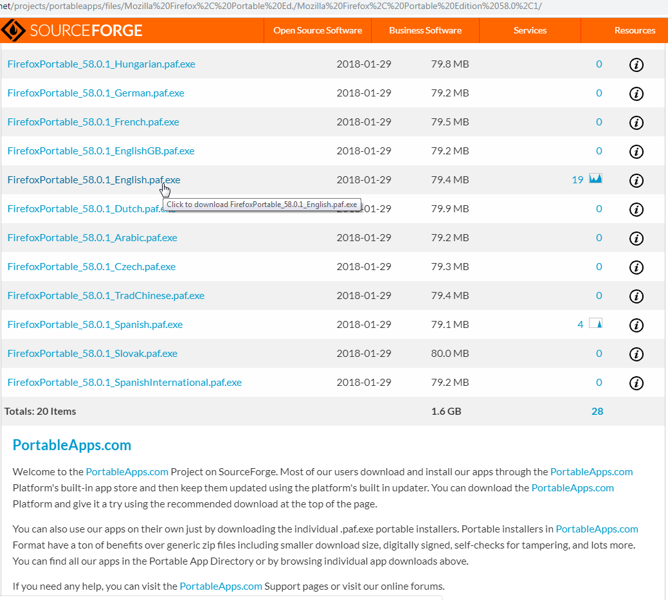
Task: Download FirefoxPortable_58.0.1_Czech.paf.exe
Action: (91, 267)
